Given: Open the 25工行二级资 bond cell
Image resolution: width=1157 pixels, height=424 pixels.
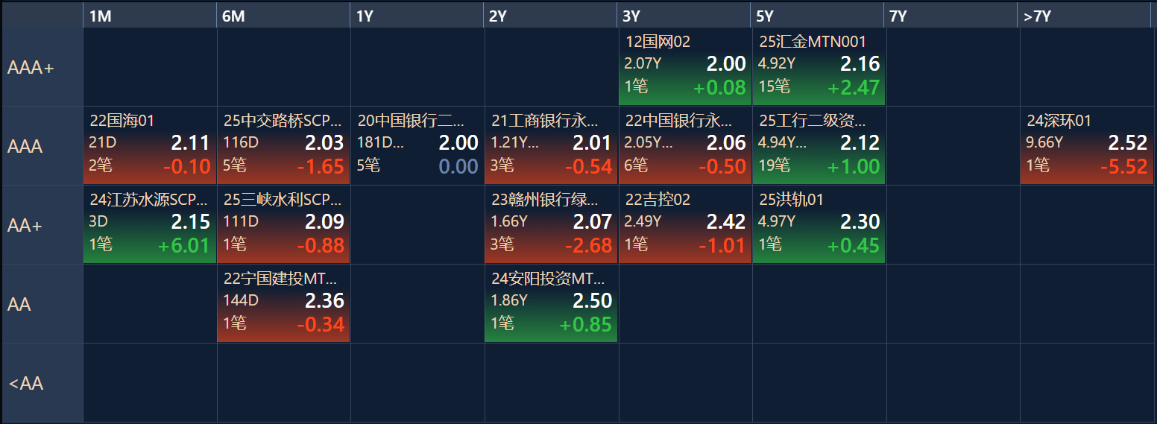Looking at the screenshot, I should [819, 146].
